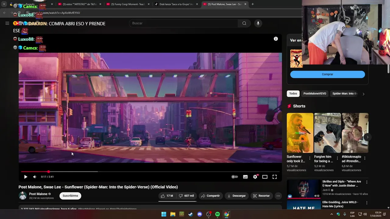390x219 pixels.
Task: Open options for Skrillex and Diplo video
Action: pyautogui.click(x=367, y=182)
